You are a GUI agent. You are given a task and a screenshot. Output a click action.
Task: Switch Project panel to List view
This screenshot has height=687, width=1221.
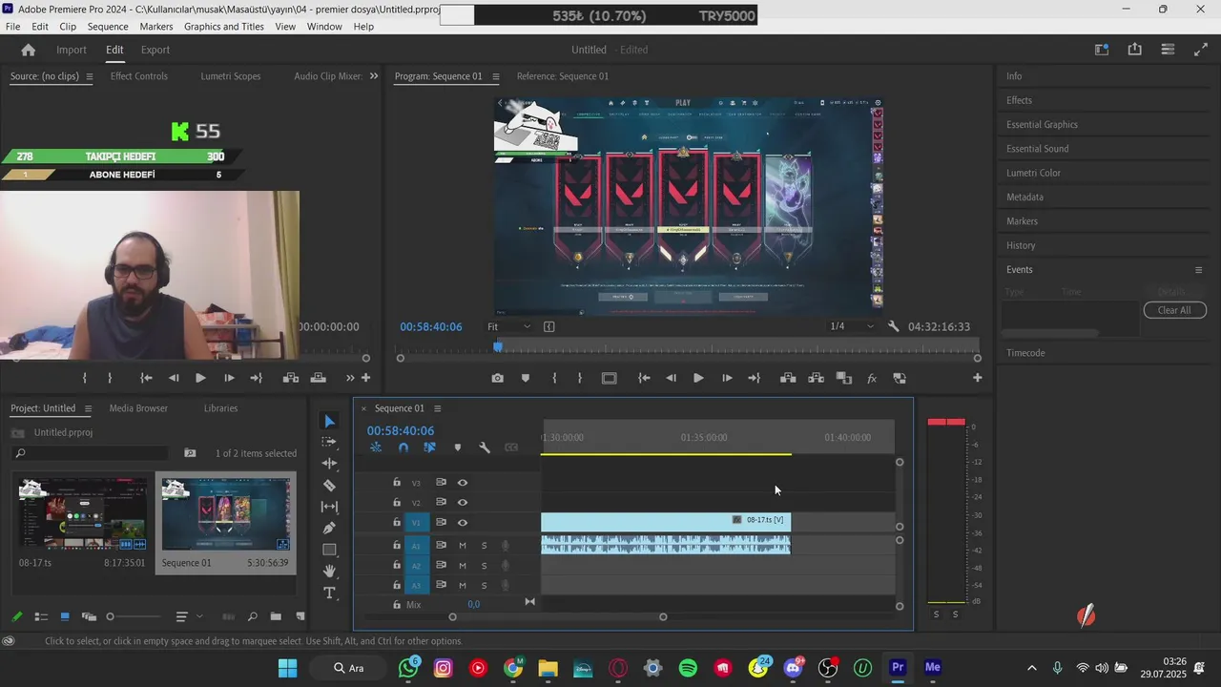(41, 616)
